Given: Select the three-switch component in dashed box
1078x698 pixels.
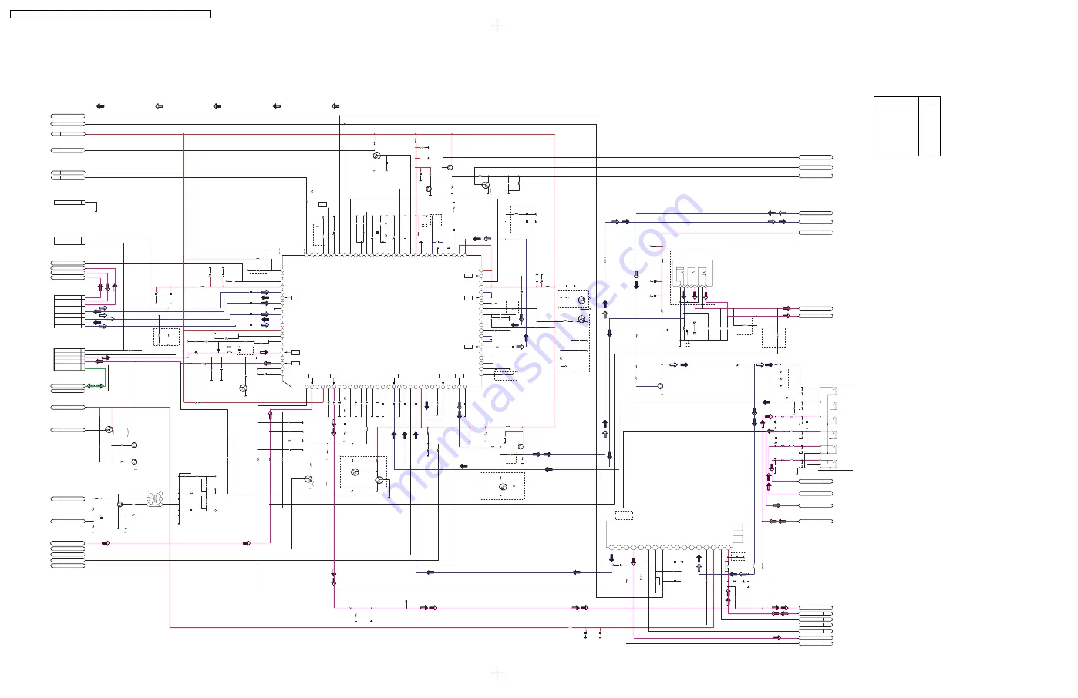Looking at the screenshot, I should point(692,273).
